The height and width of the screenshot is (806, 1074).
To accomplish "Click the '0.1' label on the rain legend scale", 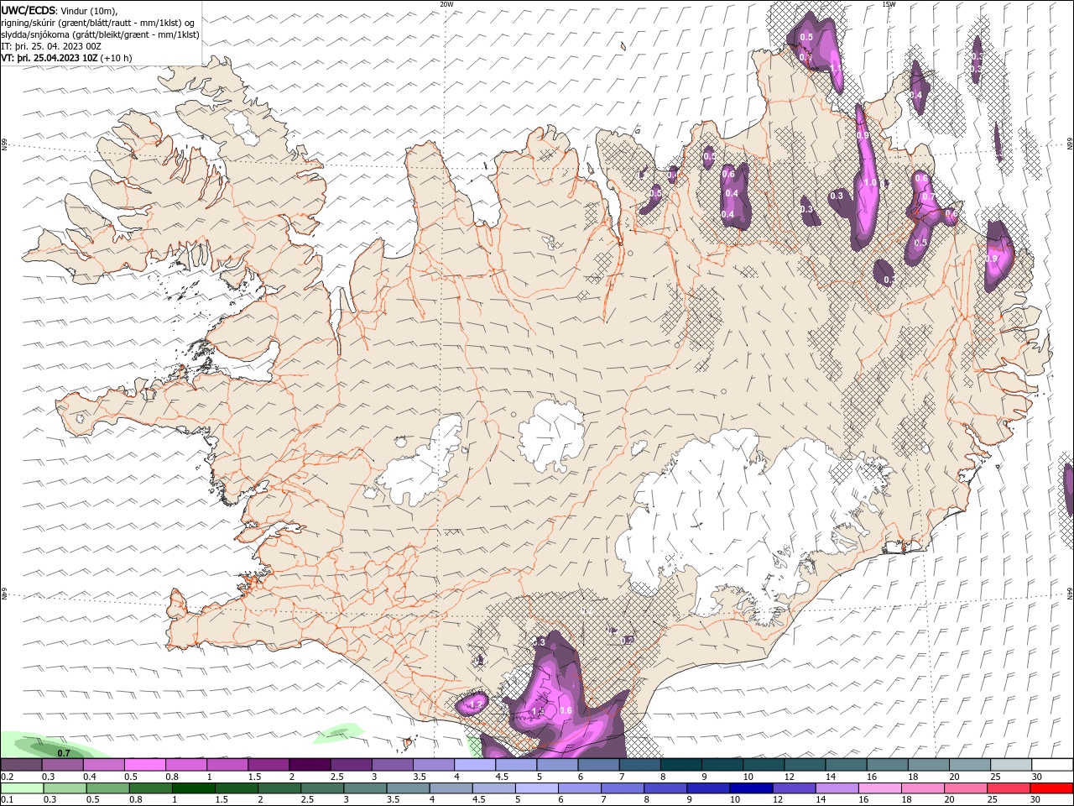I will (x=7, y=800).
